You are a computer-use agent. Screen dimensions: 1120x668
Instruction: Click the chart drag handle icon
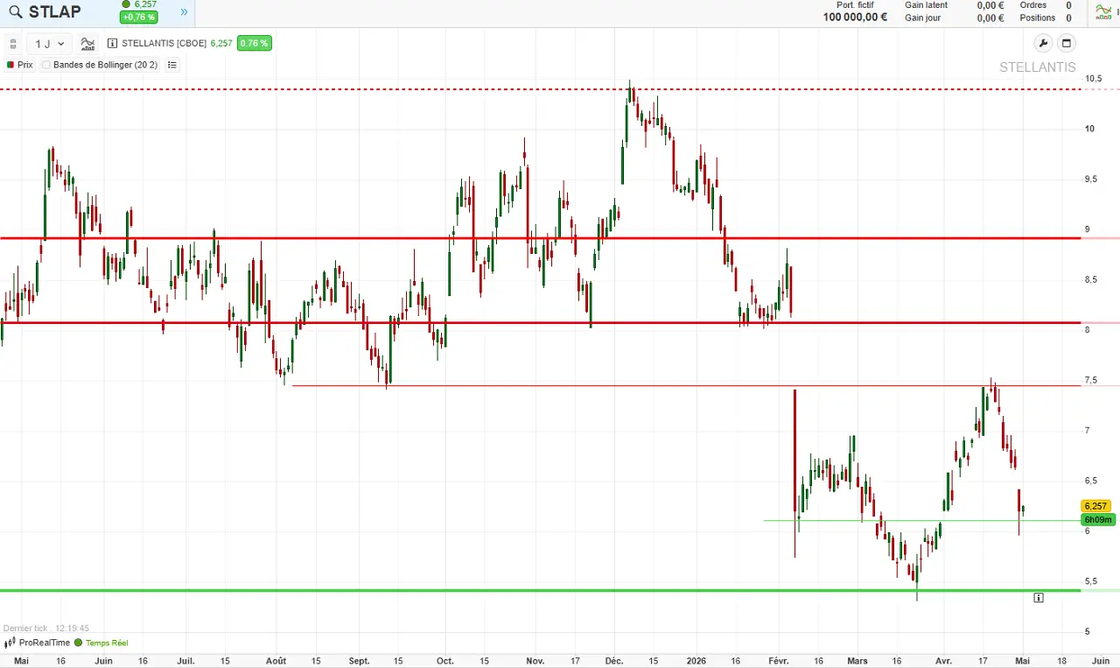(13, 44)
